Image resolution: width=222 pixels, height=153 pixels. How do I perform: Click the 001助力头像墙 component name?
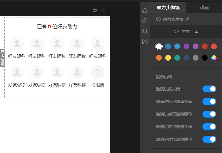[x=170, y=19]
